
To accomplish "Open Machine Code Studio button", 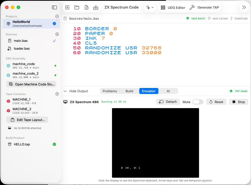I will [x=31, y=84].
